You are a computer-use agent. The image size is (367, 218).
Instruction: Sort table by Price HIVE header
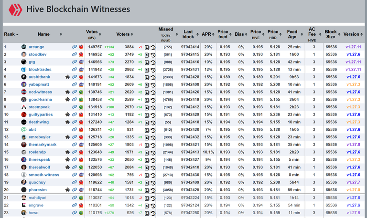(257, 34)
